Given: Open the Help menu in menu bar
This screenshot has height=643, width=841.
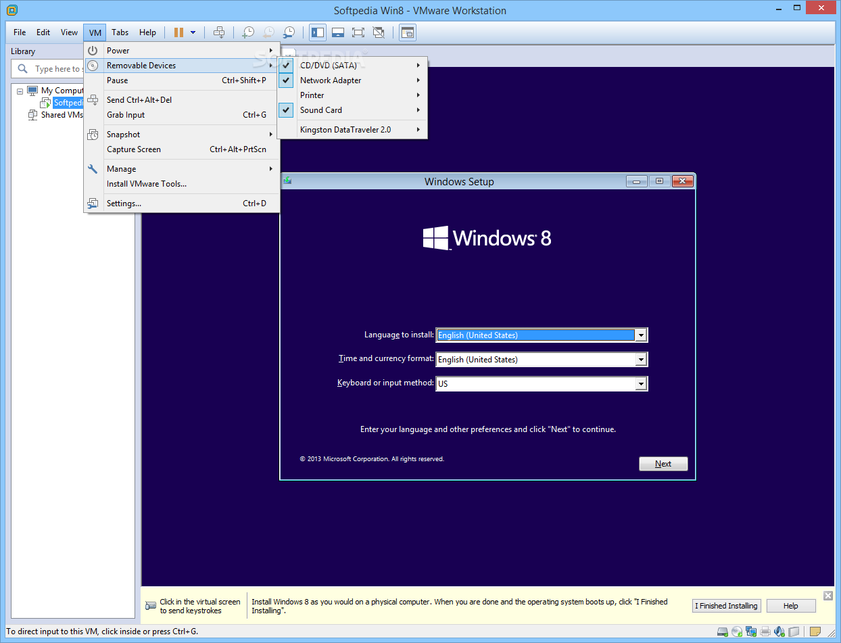Looking at the screenshot, I should [147, 32].
